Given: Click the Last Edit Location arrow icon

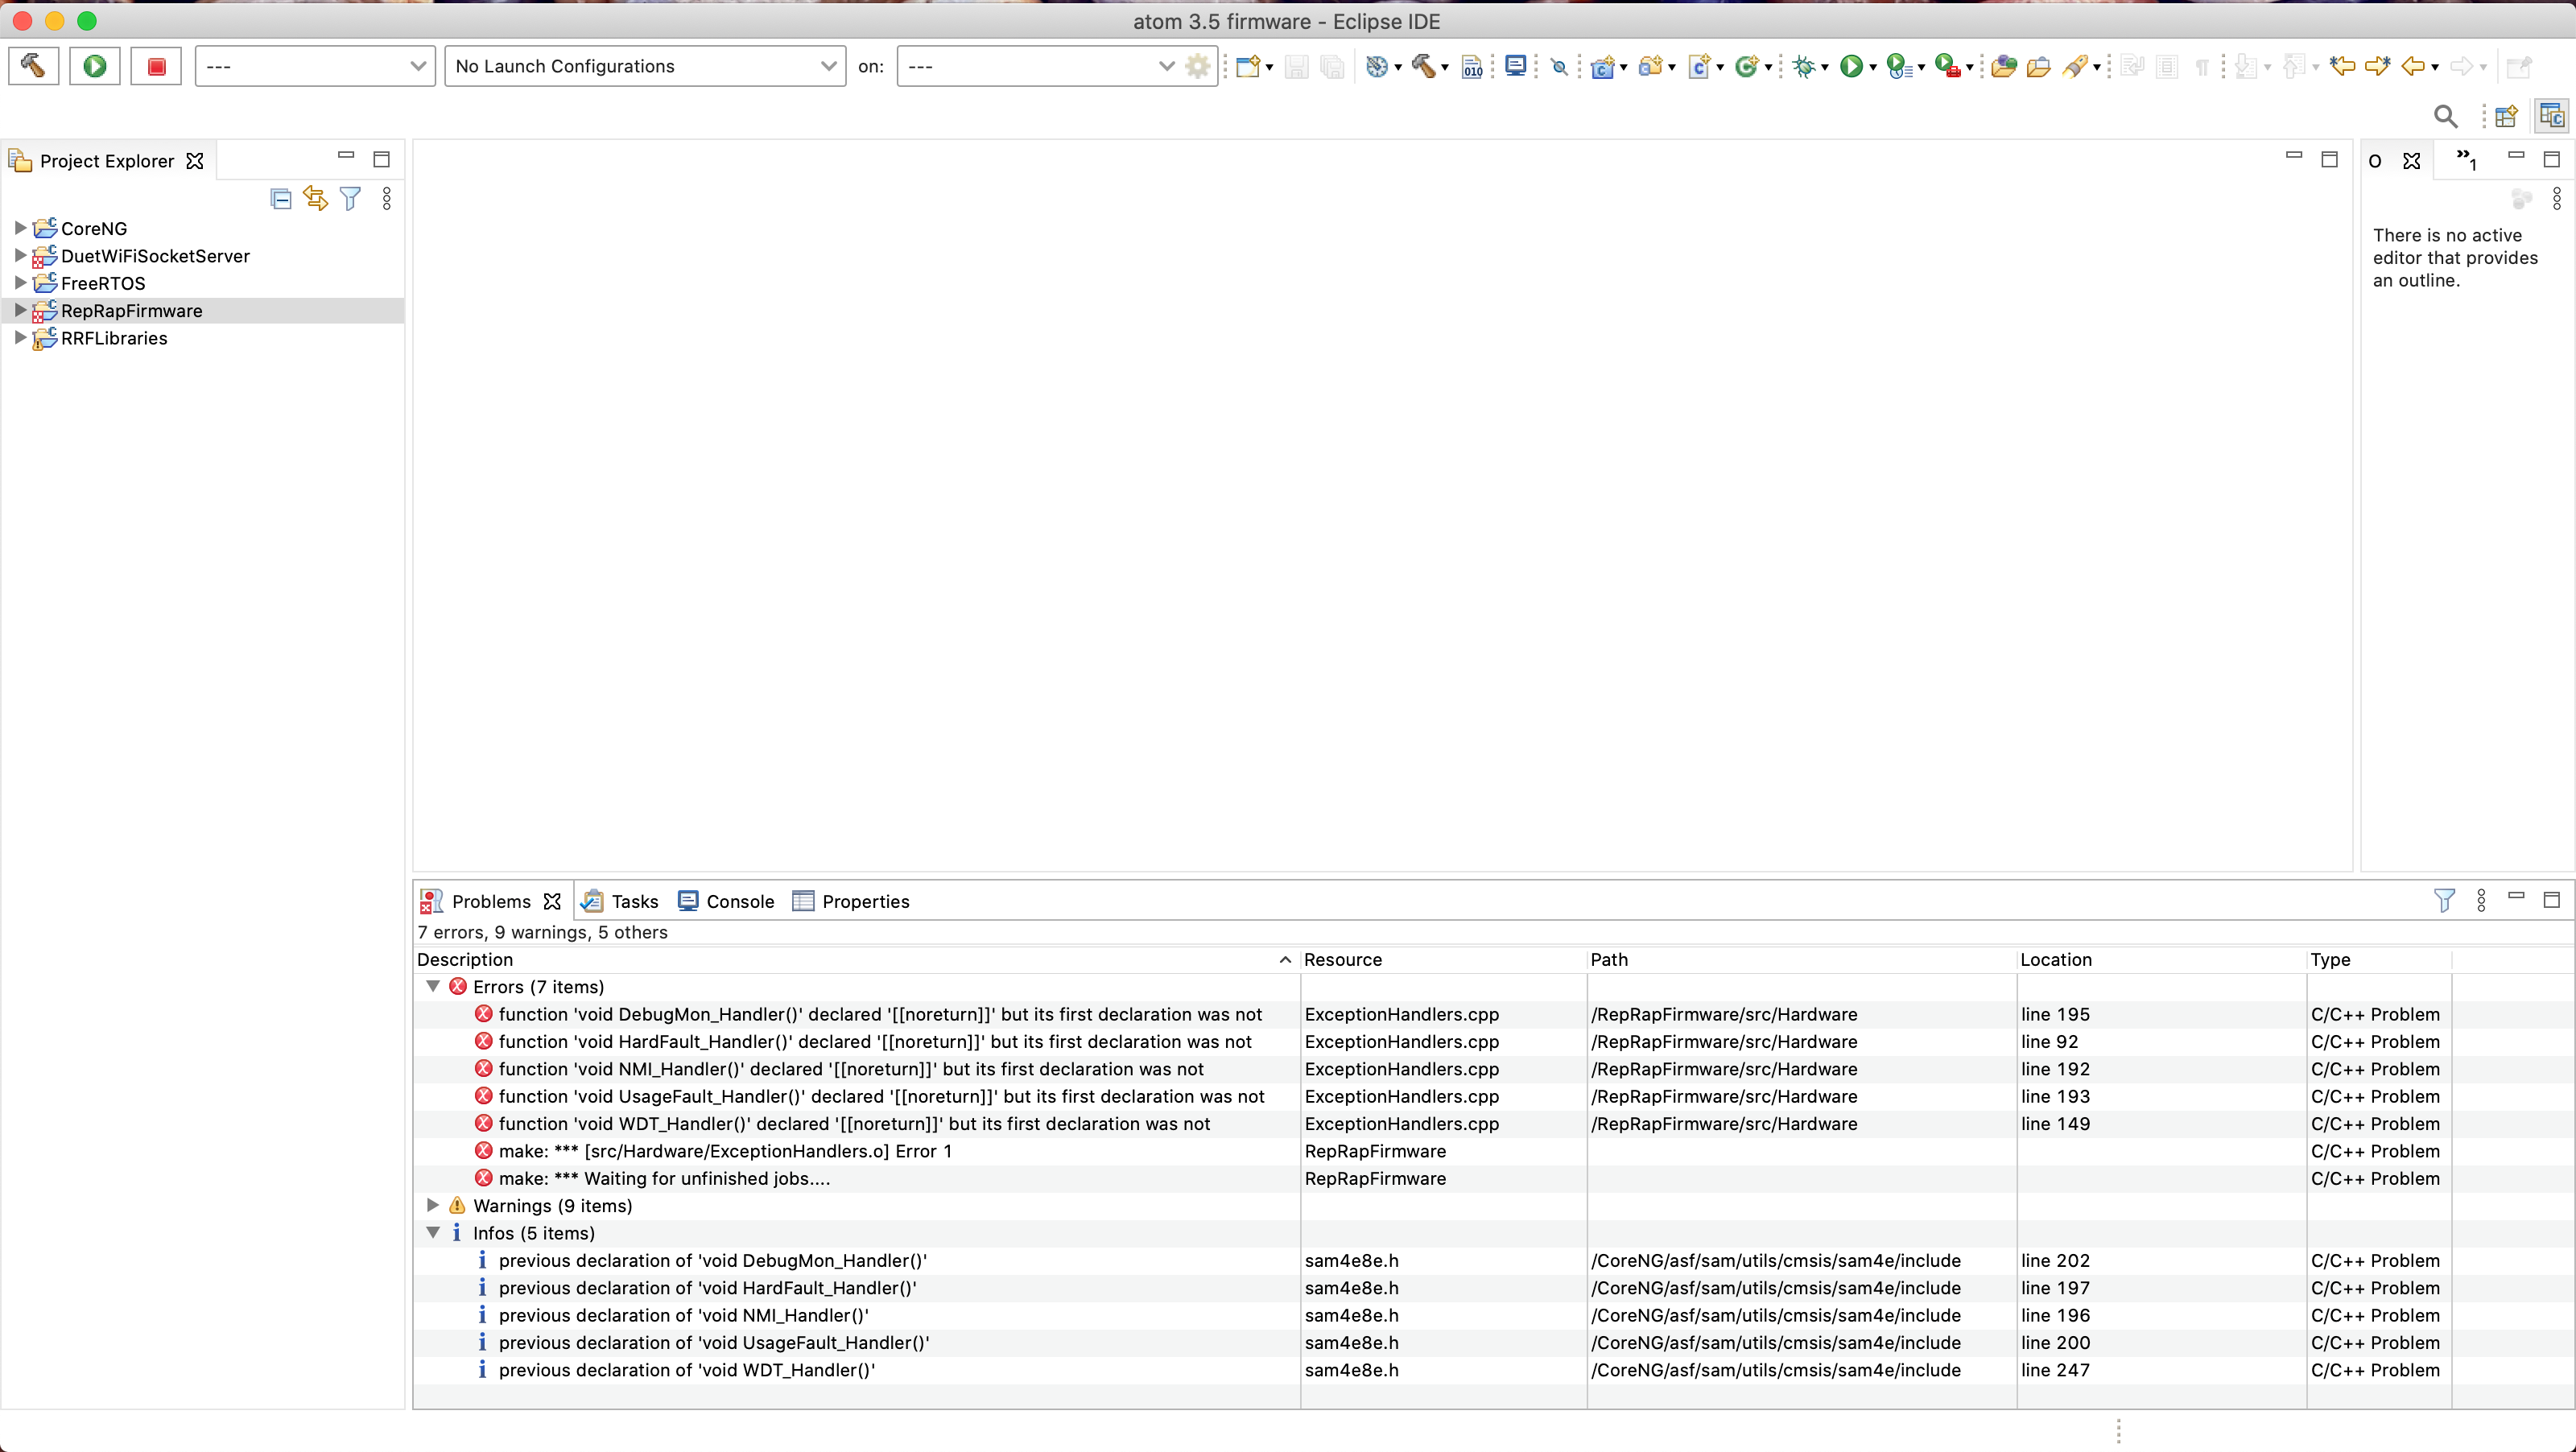Looking at the screenshot, I should [x=2342, y=67].
